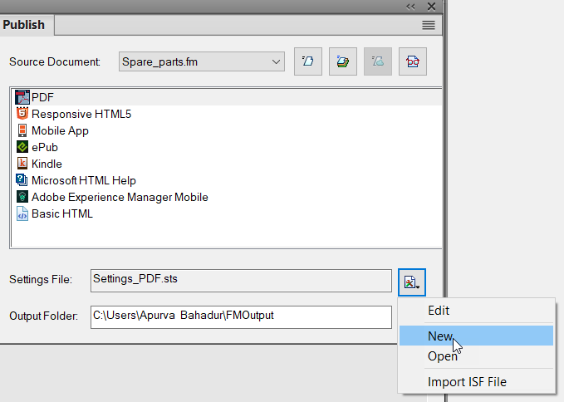This screenshot has width=564, height=402.
Task: Choose Open from the settings menu
Action: (476, 356)
